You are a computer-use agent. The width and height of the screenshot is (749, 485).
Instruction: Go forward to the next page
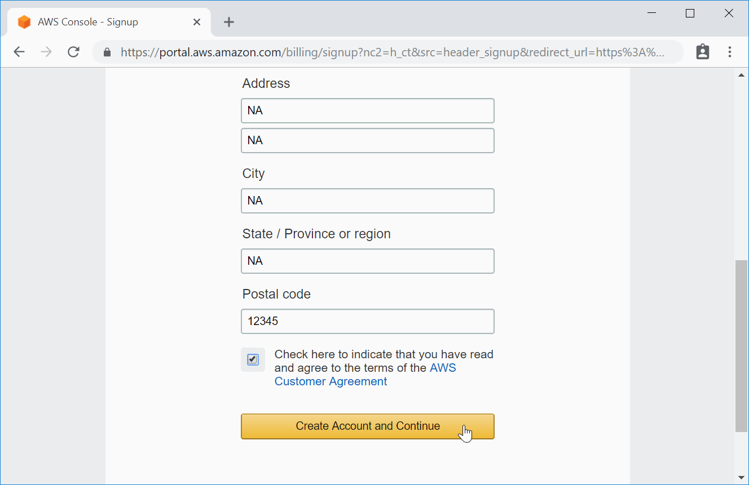[46, 52]
